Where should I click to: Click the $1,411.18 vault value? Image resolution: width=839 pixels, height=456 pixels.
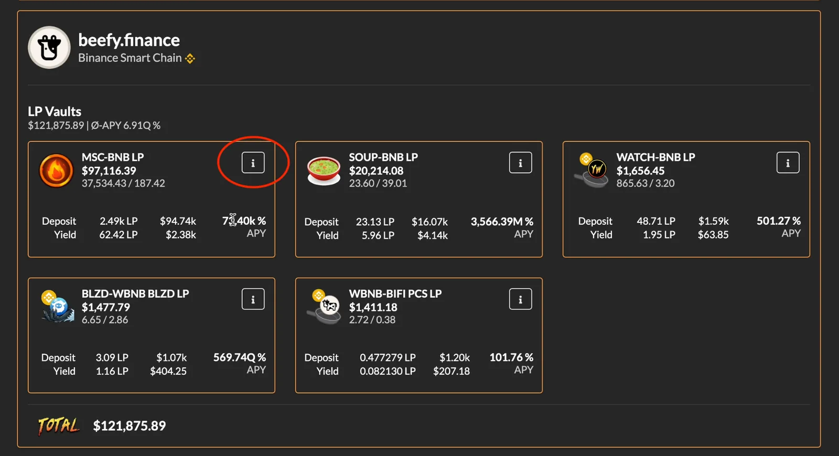click(373, 307)
